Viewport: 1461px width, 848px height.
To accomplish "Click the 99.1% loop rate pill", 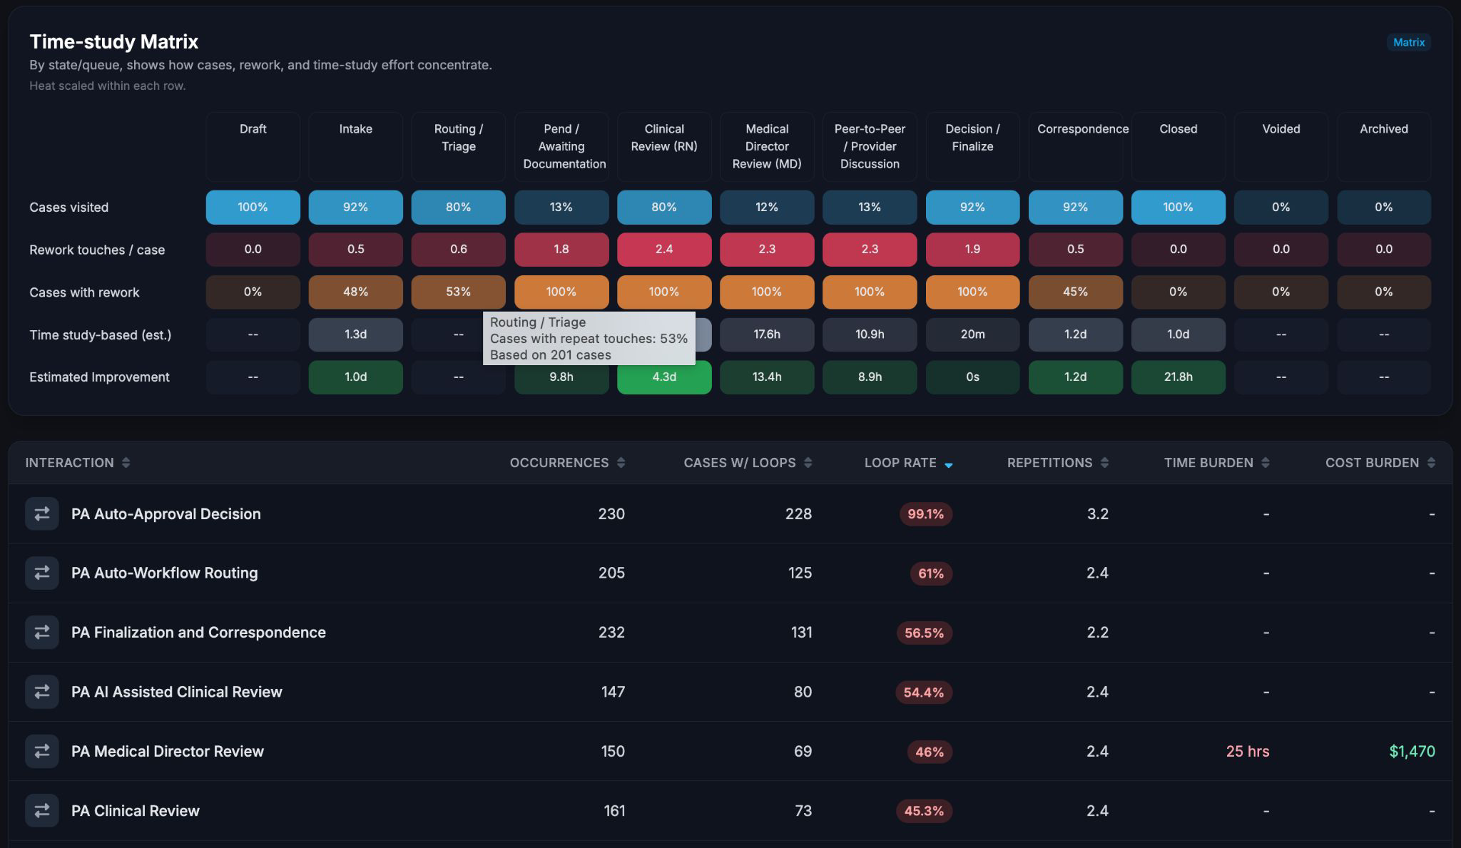I will pos(925,514).
